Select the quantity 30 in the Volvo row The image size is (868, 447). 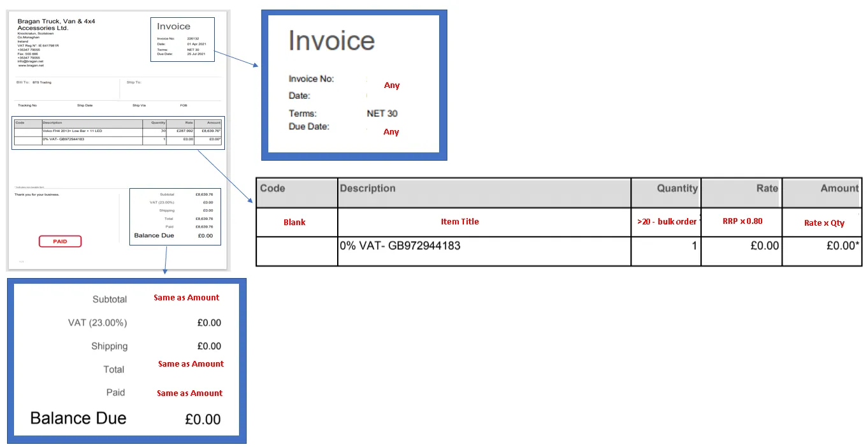(x=163, y=131)
